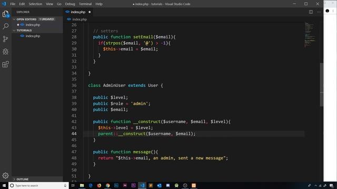Open Terminal menu
The image size is (337, 189).
pos(85,4)
